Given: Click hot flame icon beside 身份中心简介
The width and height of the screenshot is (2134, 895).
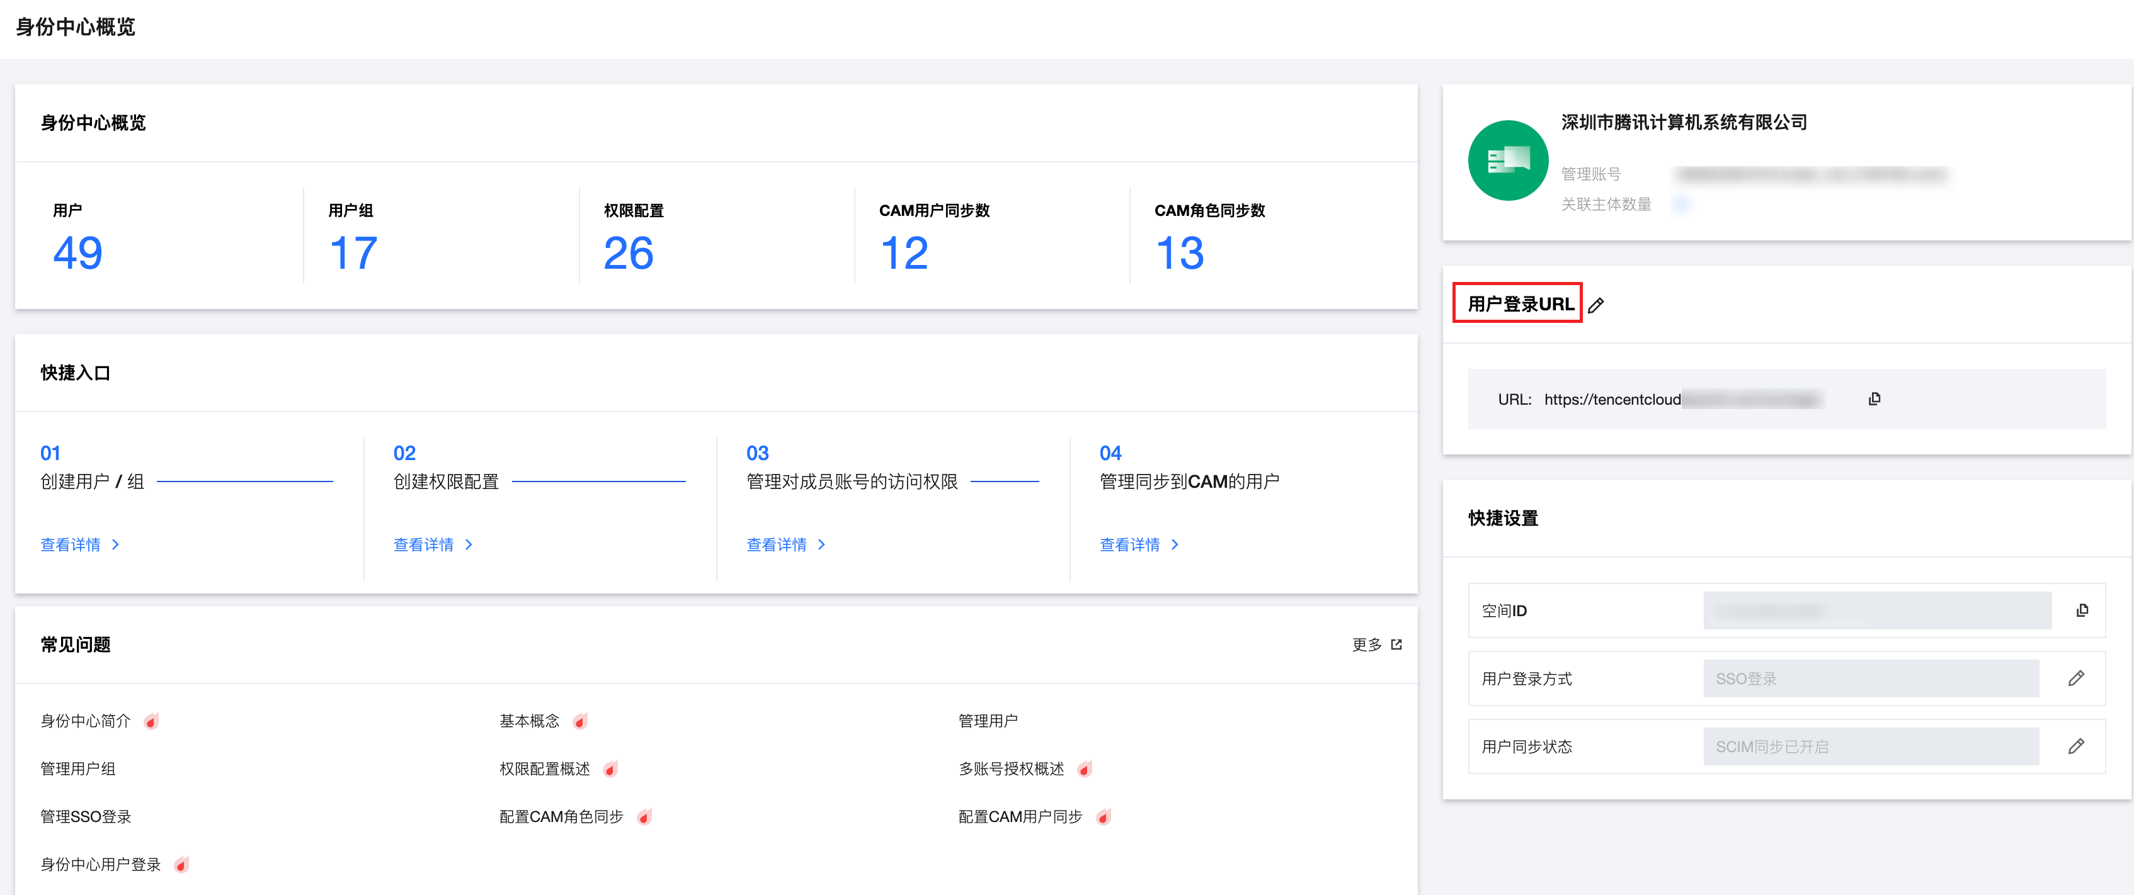Looking at the screenshot, I should pos(152,721).
